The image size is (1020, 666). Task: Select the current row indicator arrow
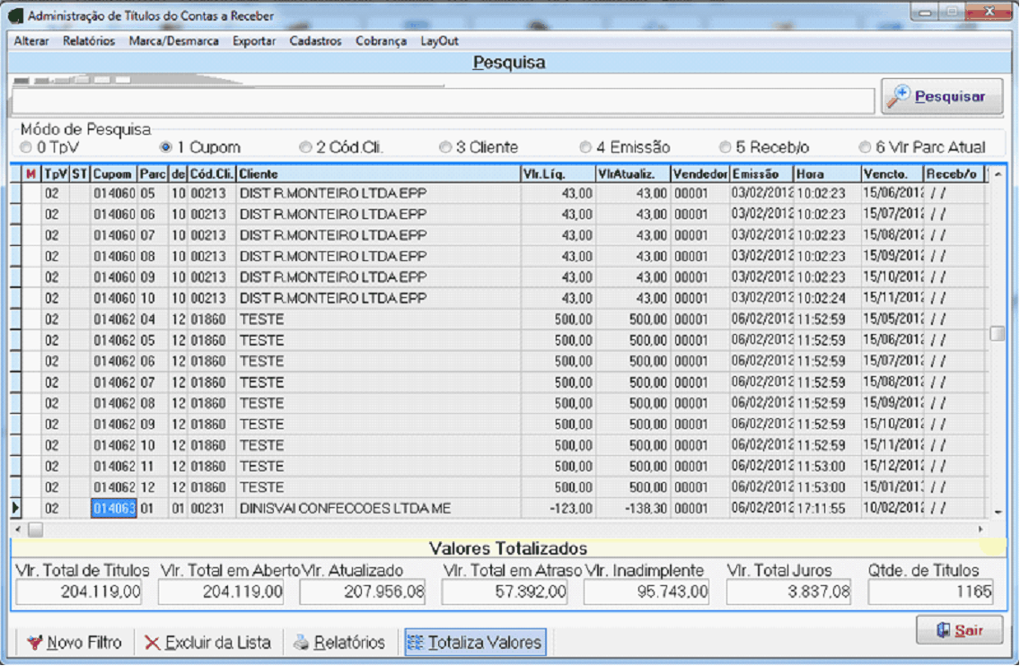(15, 509)
